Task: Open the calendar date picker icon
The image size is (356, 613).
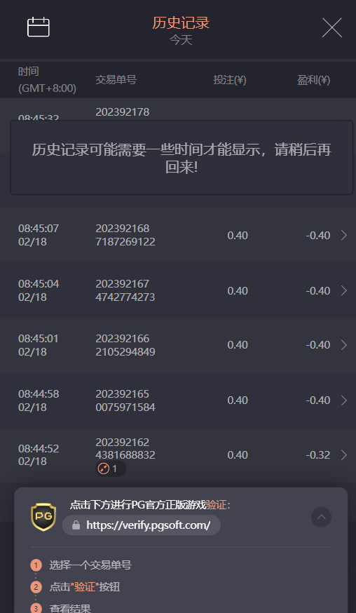Action: coord(39,27)
